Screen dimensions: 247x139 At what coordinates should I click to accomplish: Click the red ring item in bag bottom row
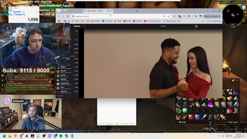[x=191, y=117]
